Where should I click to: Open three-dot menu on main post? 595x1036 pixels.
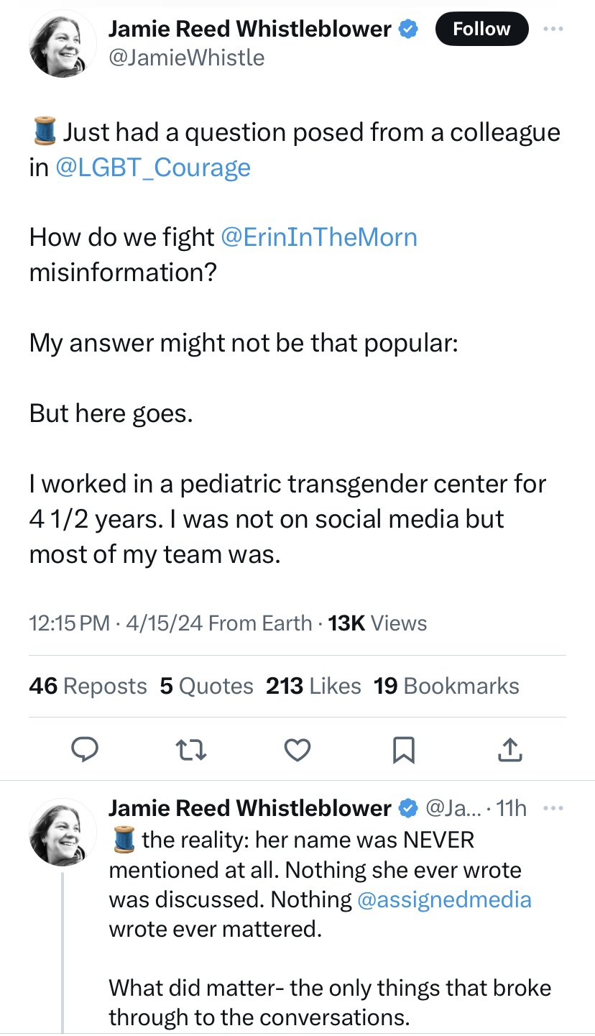point(553,29)
